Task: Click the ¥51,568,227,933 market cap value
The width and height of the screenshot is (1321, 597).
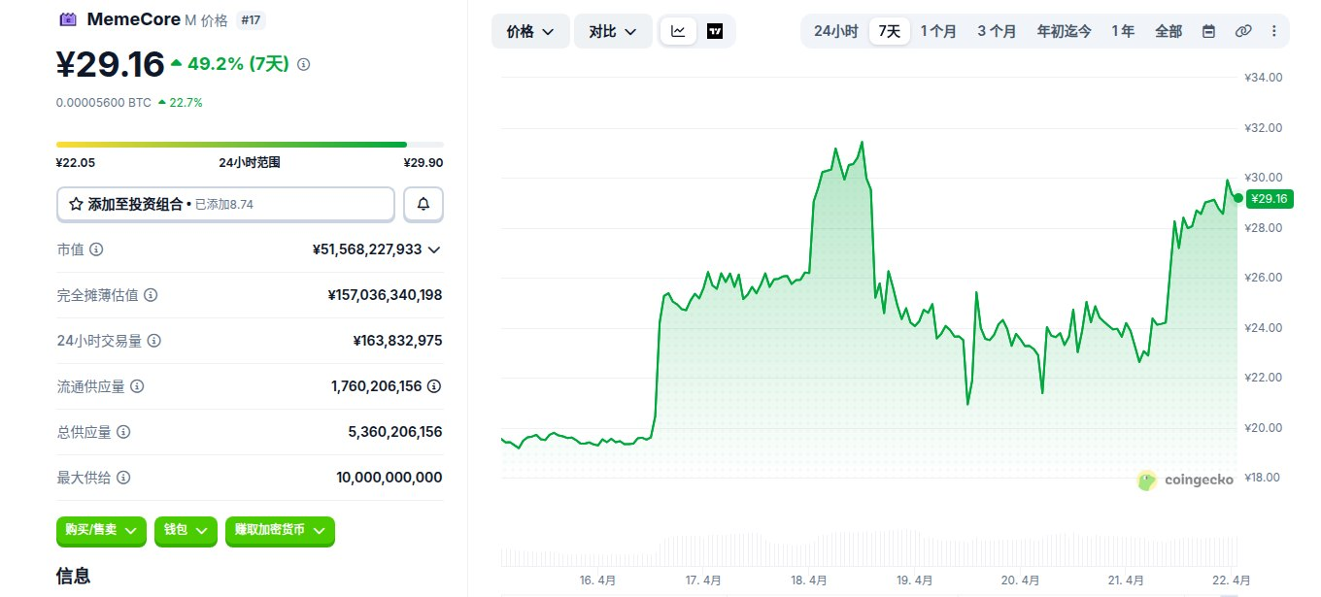Action: (367, 249)
